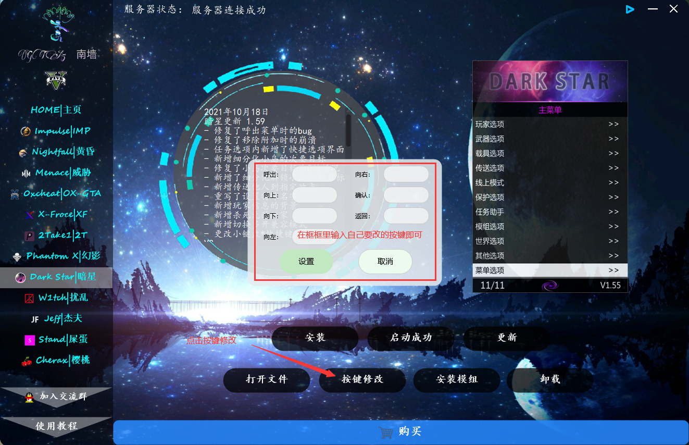689x445 pixels.
Task: Click the changelog vertical scrollbar
Action: (348, 130)
